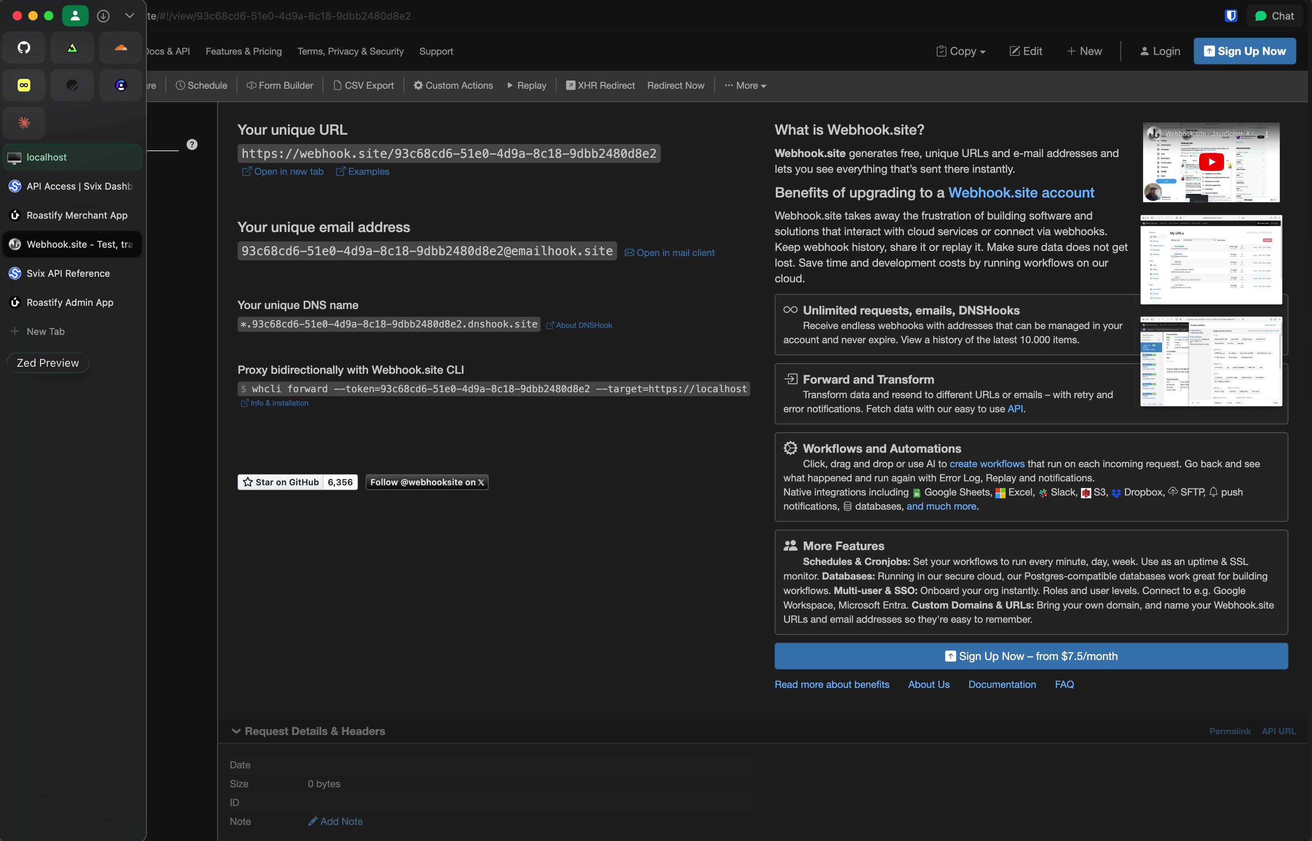Click the Star on GitHub button

coord(280,482)
